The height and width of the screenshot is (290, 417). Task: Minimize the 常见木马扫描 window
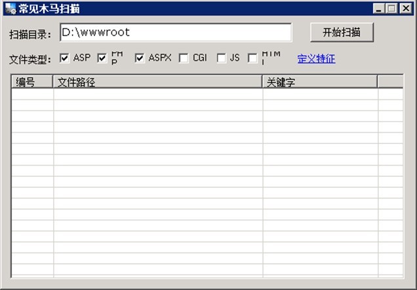[380, 9]
